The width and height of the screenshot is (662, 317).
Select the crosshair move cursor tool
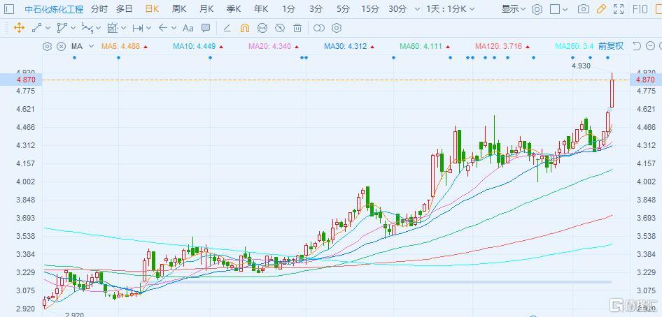pos(19,28)
